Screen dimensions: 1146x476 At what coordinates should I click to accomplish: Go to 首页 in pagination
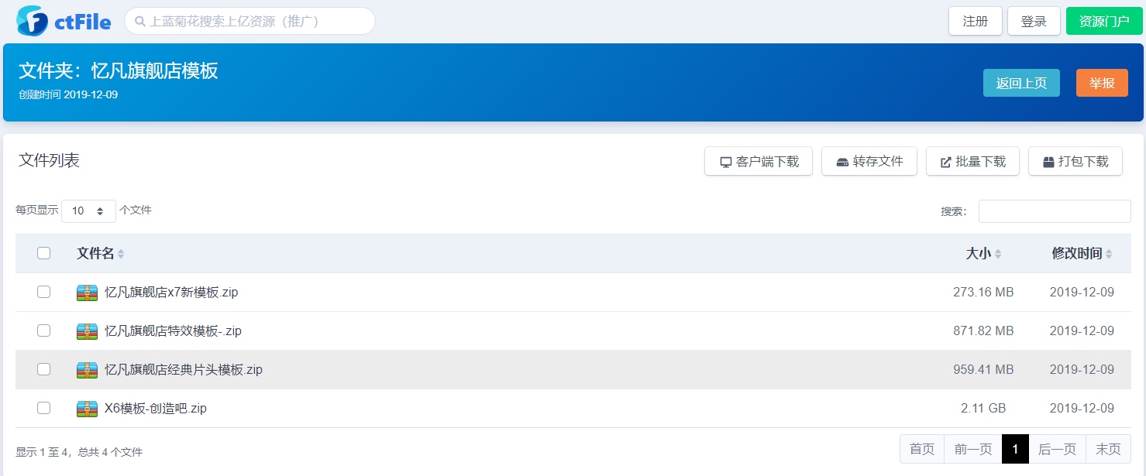922,449
